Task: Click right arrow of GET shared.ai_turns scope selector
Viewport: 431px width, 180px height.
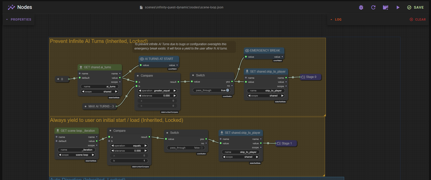Action: (x=116, y=92)
